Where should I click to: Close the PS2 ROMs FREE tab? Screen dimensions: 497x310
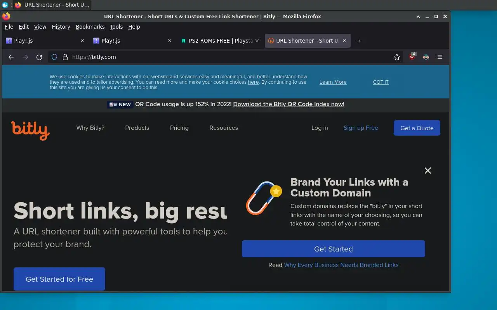click(257, 41)
